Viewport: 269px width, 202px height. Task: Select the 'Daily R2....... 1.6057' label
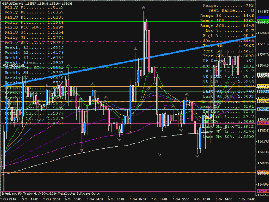34,12
